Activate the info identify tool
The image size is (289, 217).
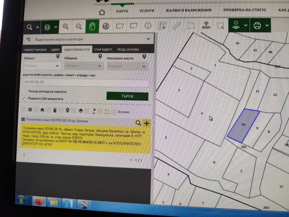pos(148,25)
